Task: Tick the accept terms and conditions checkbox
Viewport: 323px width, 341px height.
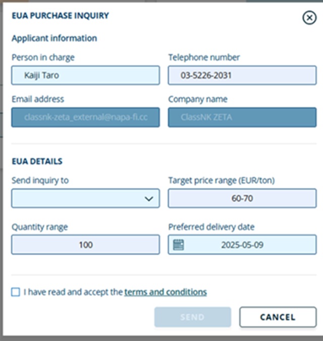Action: point(16,292)
